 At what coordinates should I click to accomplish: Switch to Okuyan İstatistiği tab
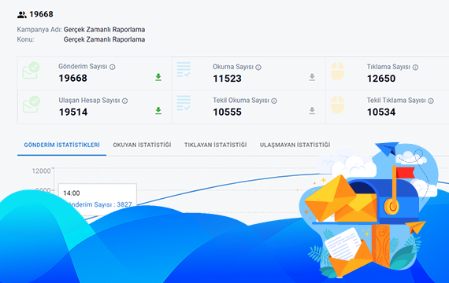click(142, 145)
